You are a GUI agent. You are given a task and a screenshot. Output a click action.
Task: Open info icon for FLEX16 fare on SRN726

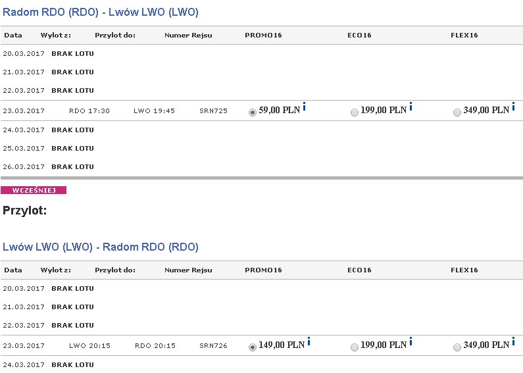513,341
